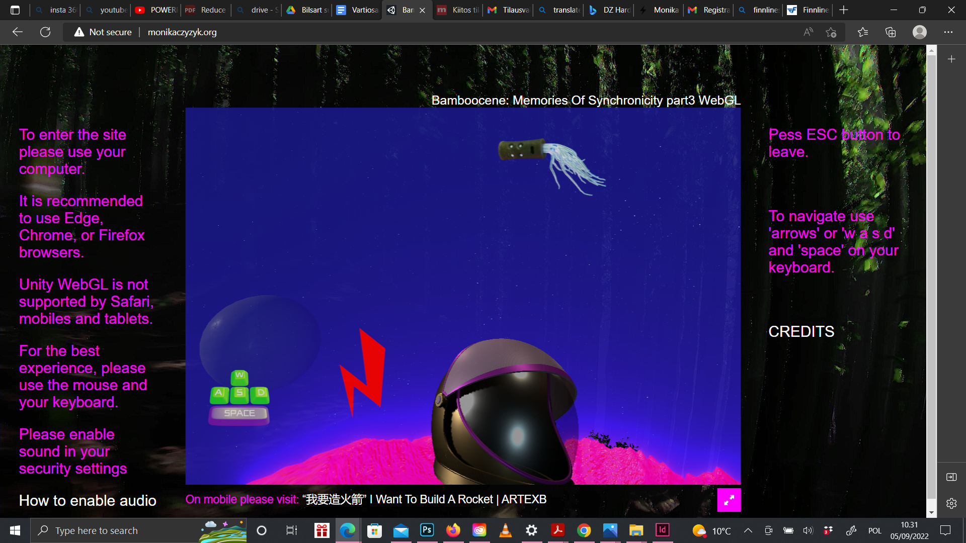The height and width of the screenshot is (543, 966).
Task: Add page to favorites star icon
Action: click(831, 32)
